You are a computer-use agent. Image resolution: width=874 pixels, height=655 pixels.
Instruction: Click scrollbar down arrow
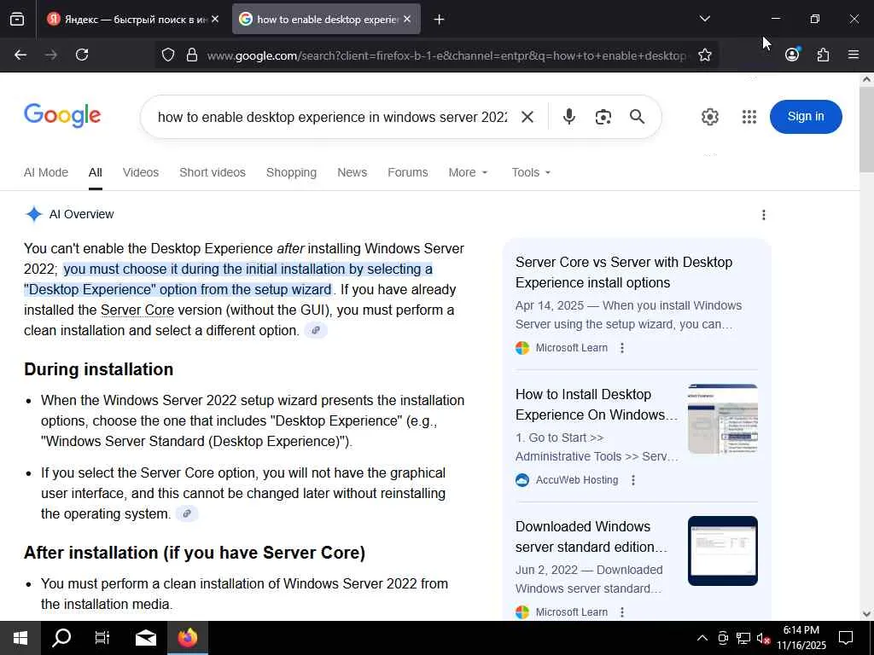tap(866, 614)
